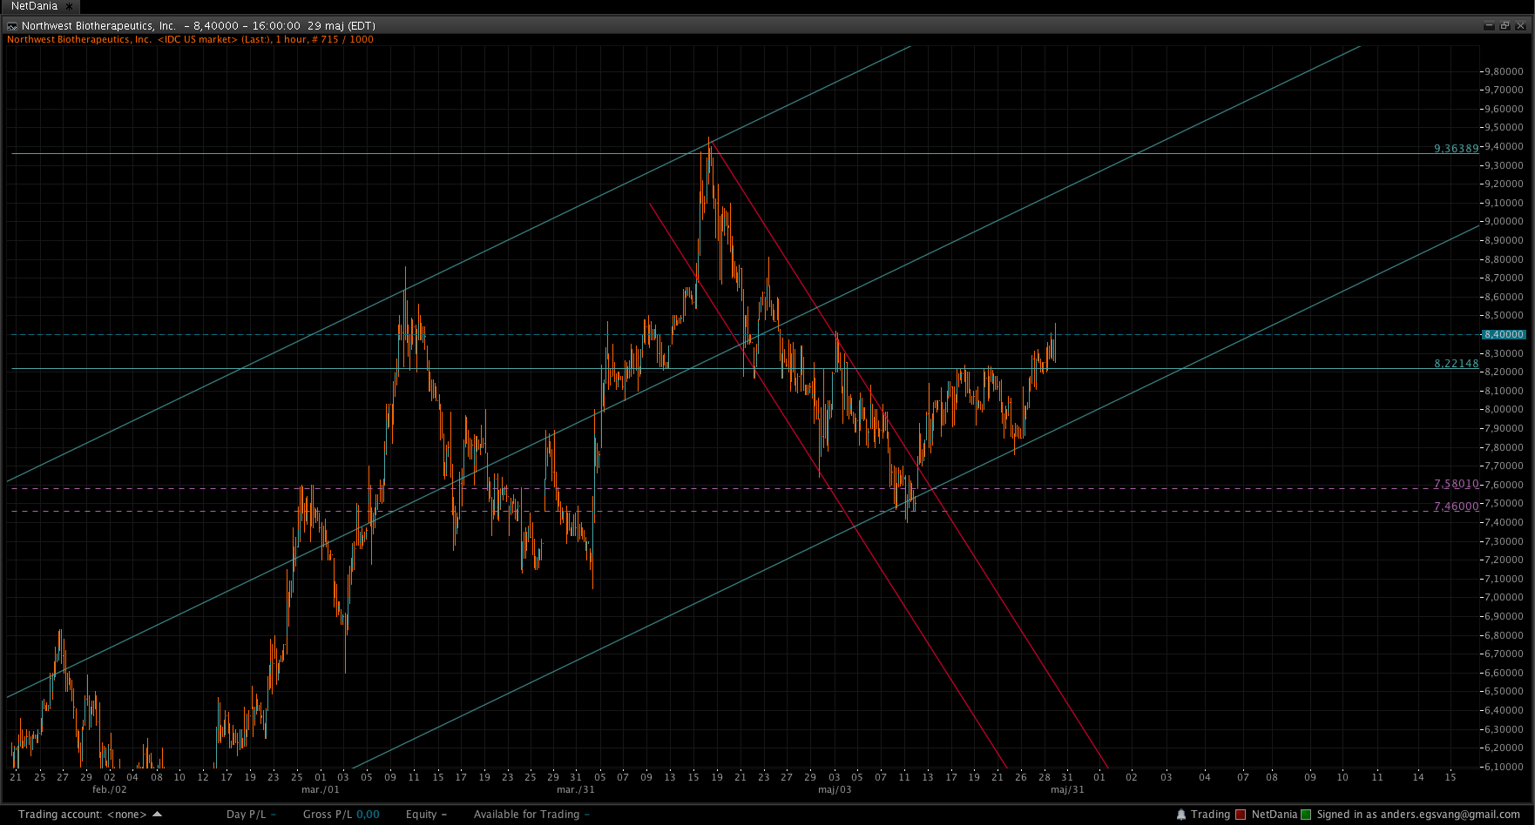The image size is (1535, 825).
Task: Select the 7,58010 dashed level label
Action: tap(1456, 484)
